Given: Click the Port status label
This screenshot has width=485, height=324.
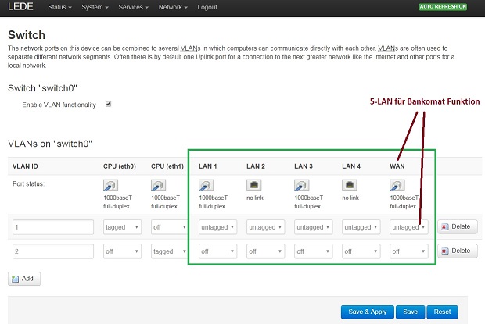Looking at the screenshot, I should (28, 184).
